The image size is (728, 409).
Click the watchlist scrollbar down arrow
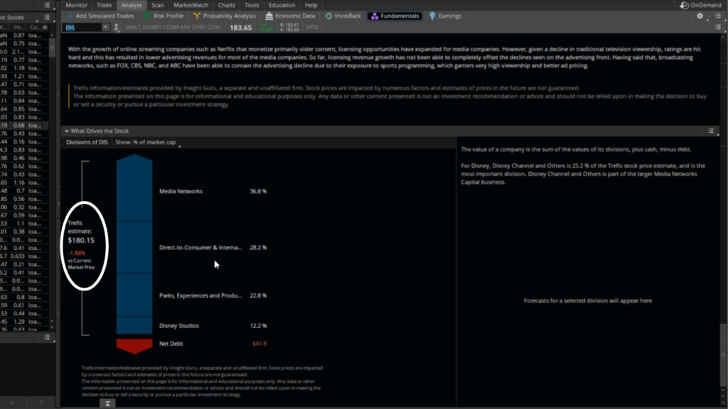click(x=52, y=327)
